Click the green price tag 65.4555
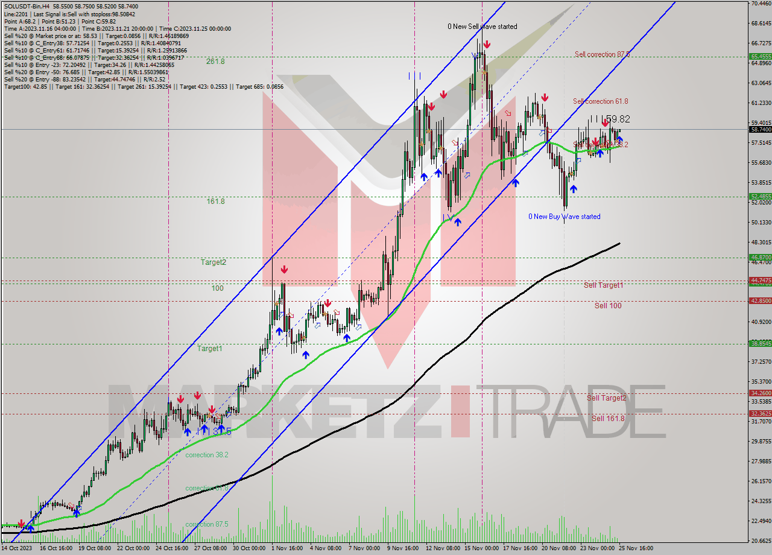Image resolution: width=772 pixels, height=555 pixels. [x=761, y=57]
